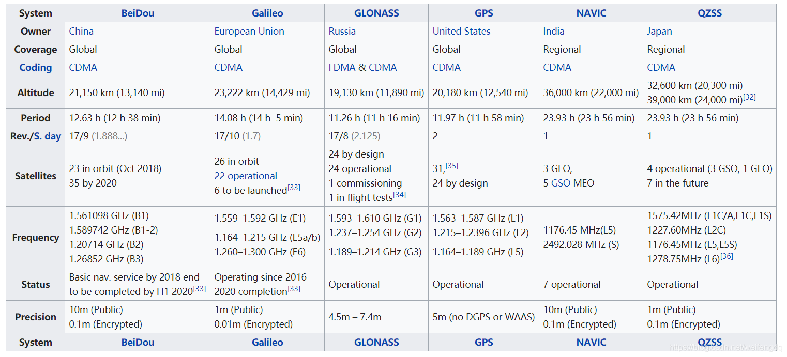Open the CDMA link in GPS column

point(447,67)
